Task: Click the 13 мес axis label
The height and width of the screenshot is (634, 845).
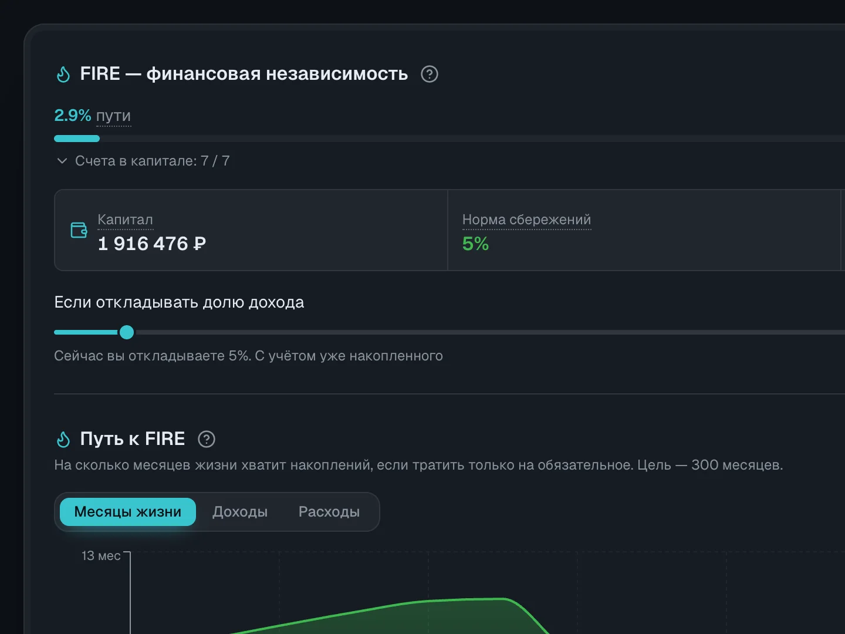Action: click(101, 556)
